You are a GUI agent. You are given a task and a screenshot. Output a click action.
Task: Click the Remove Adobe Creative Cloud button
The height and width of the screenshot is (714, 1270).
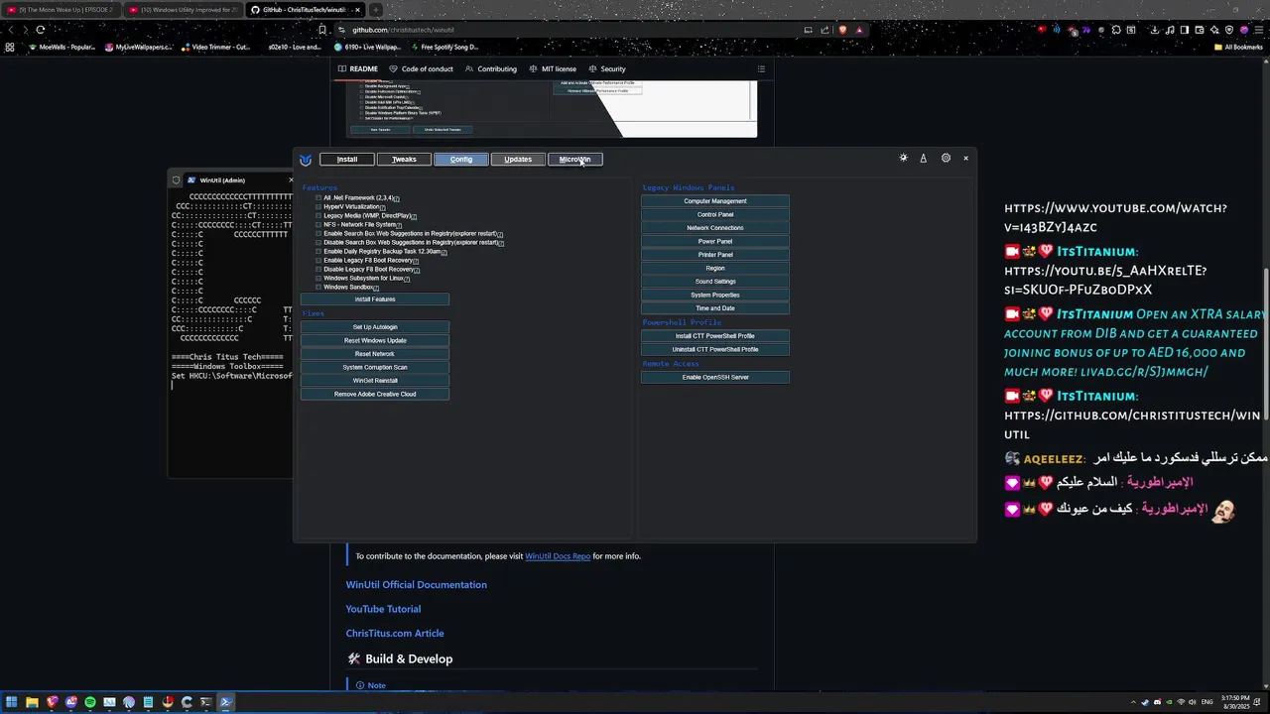pyautogui.click(x=375, y=395)
